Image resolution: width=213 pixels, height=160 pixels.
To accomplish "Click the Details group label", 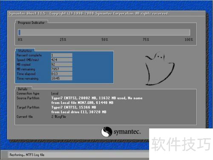I will tap(23, 89).
